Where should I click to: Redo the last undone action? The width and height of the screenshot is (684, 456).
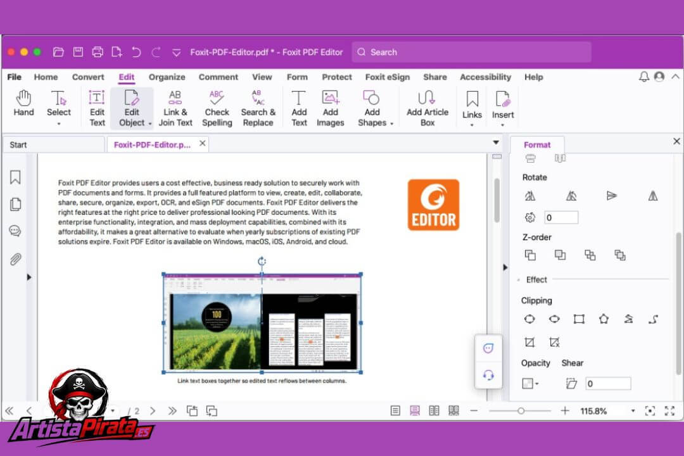point(156,52)
